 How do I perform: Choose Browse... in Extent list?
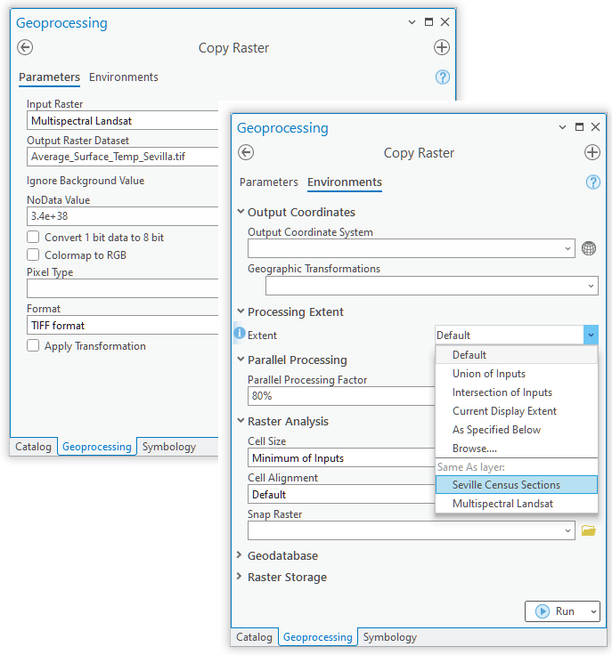click(517, 449)
